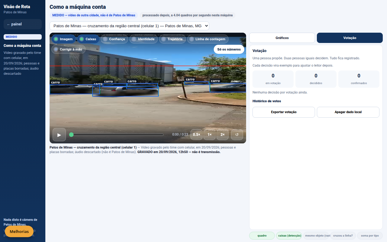
Task: Set playback speed to 0.5×
Action: pos(197,135)
